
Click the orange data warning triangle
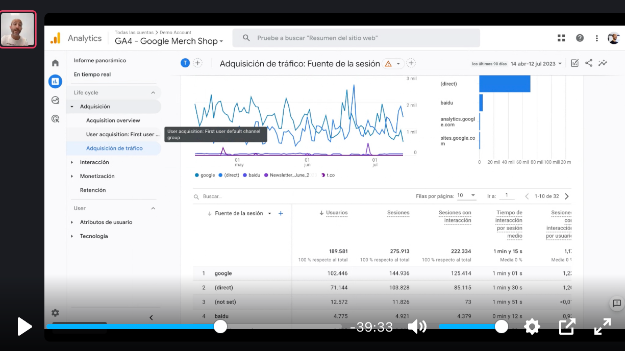[x=388, y=64]
